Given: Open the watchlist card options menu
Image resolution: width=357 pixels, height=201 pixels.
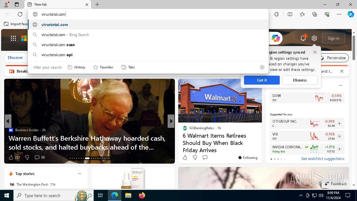Looking at the screenshot, I should [x=340, y=85].
